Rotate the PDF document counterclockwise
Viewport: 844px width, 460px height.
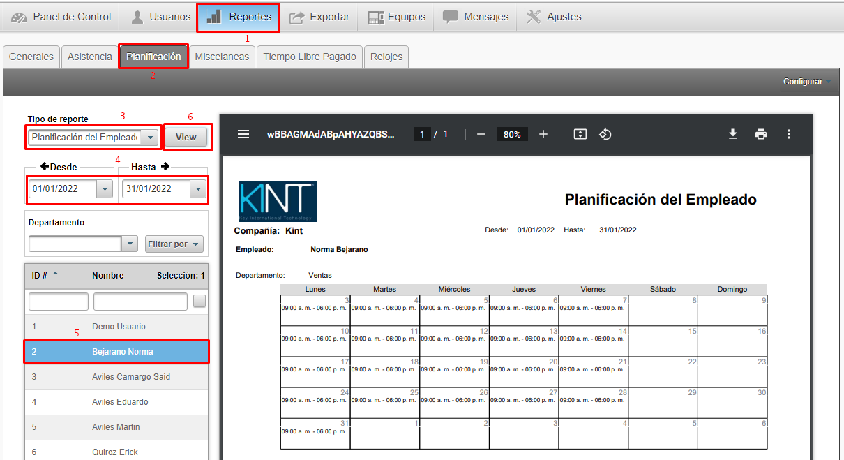point(605,134)
